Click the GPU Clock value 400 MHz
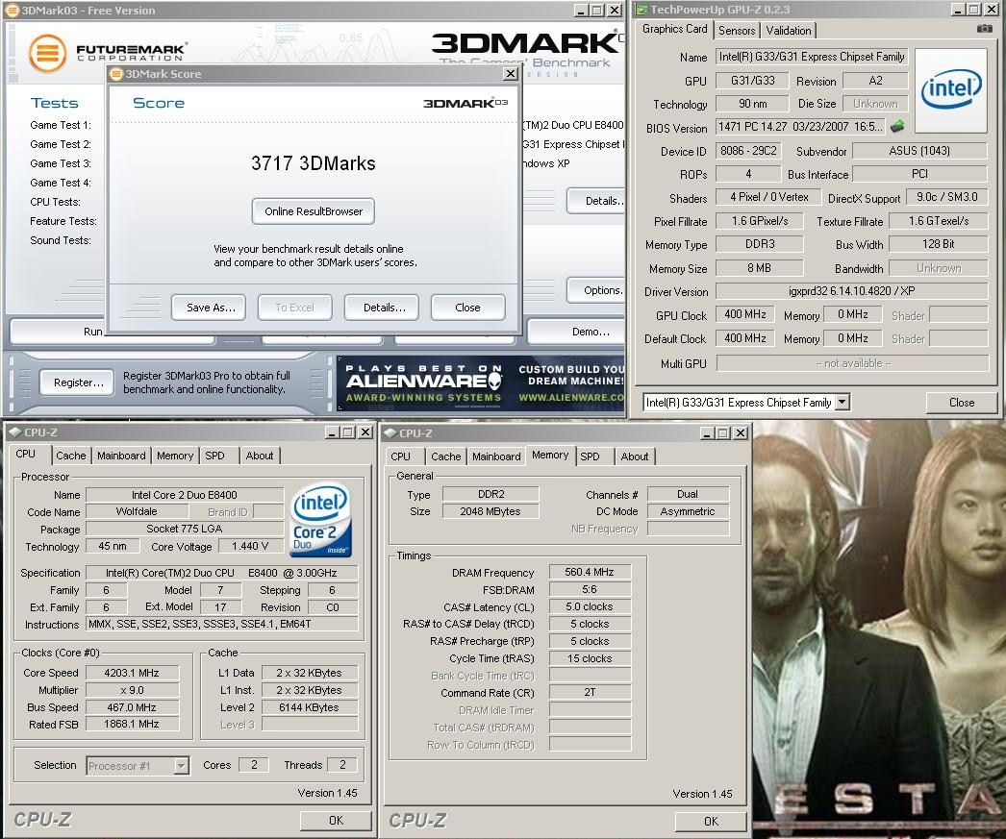Image resolution: width=1006 pixels, height=839 pixels. click(744, 314)
